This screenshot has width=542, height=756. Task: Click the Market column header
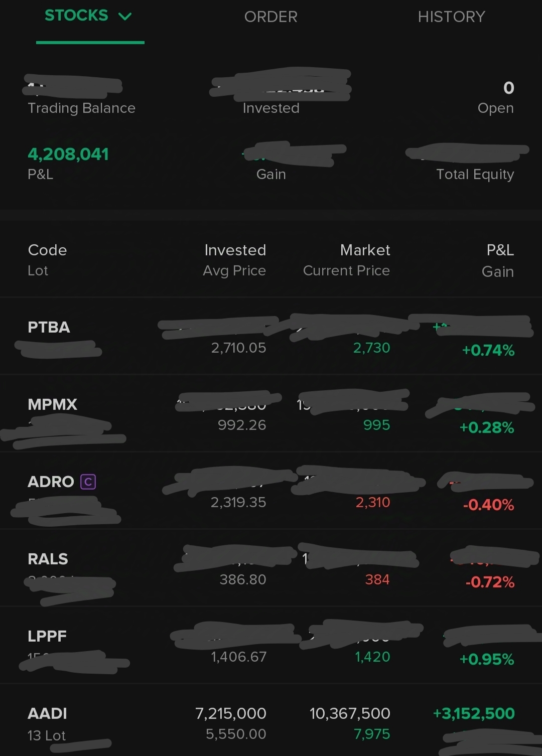pyautogui.click(x=365, y=250)
